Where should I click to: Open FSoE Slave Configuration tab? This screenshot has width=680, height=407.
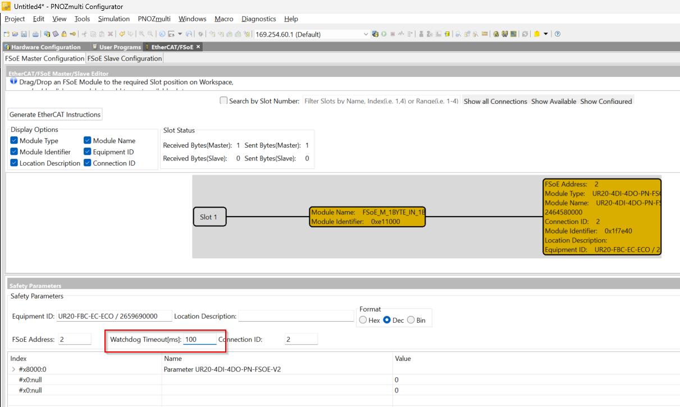point(125,58)
